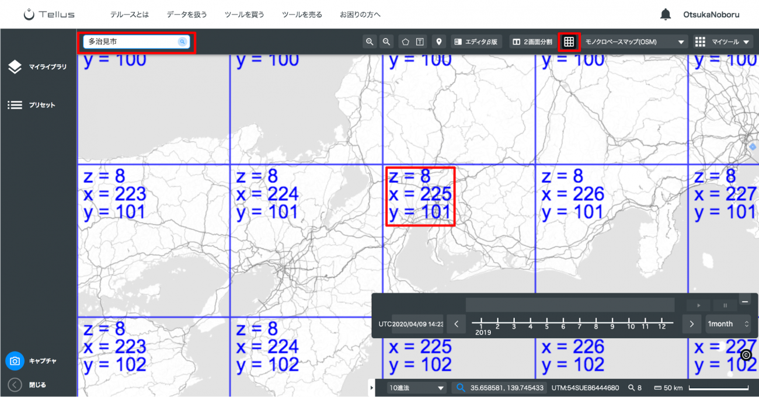Enable 2画面分割 split screen view
The width and height of the screenshot is (759, 397).
pos(532,41)
